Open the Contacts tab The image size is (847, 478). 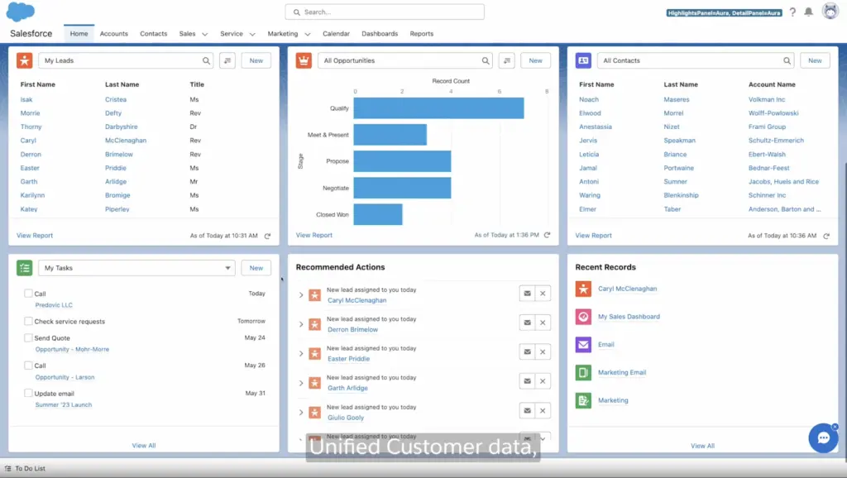(153, 33)
